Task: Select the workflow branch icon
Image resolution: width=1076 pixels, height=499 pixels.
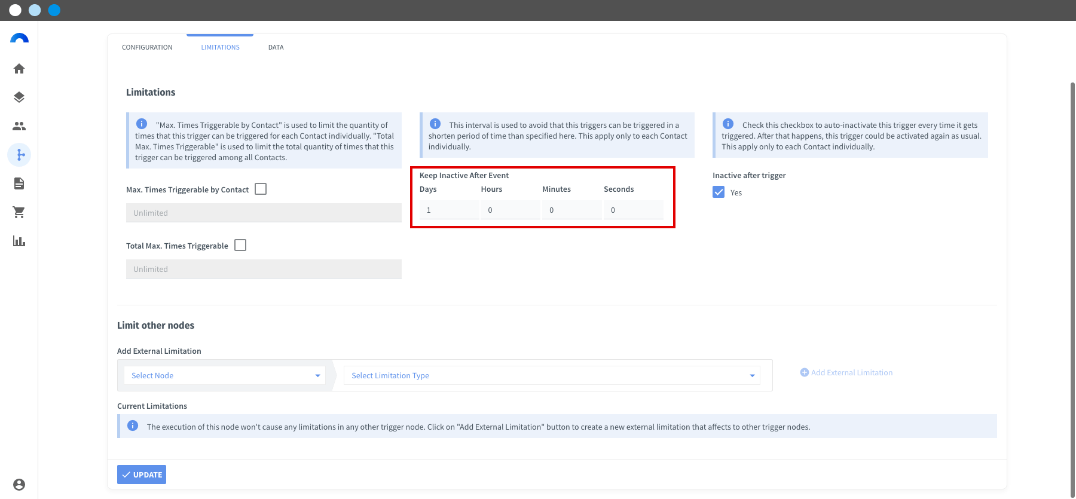Action: pos(19,155)
